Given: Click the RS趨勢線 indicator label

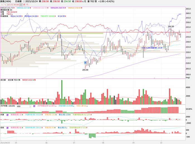Looking at the screenshot, I should pos(4,16).
